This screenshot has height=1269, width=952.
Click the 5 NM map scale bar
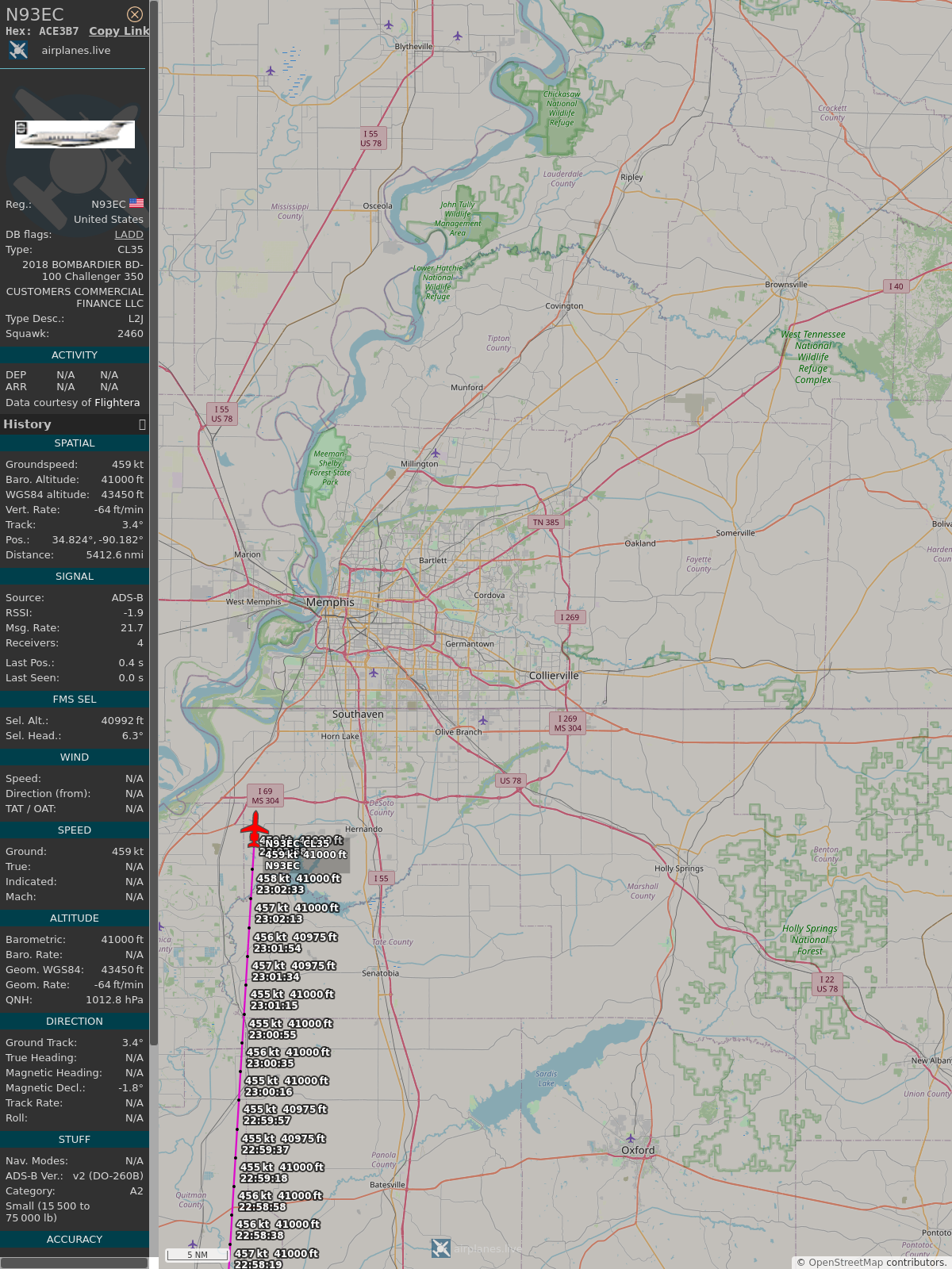click(198, 1255)
